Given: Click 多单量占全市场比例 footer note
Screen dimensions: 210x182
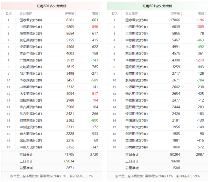Looking at the screenshot, I should (52, 176).
